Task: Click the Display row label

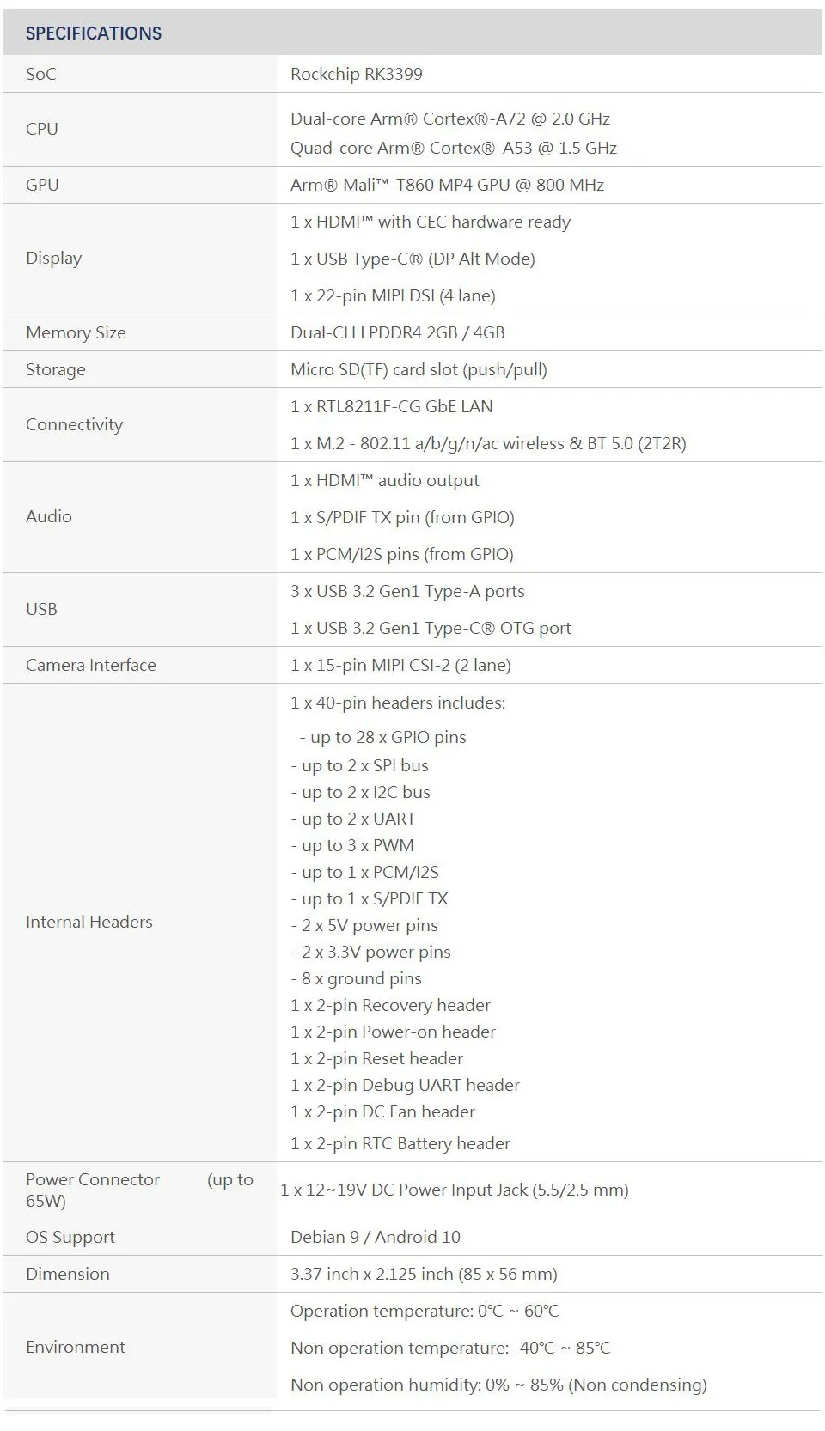Action: pos(54,259)
